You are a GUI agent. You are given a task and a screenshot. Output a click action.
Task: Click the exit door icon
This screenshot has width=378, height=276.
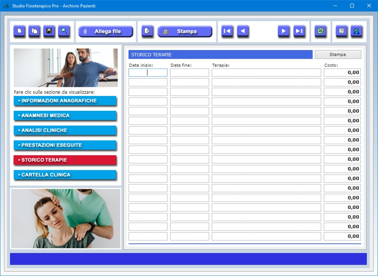click(x=356, y=31)
